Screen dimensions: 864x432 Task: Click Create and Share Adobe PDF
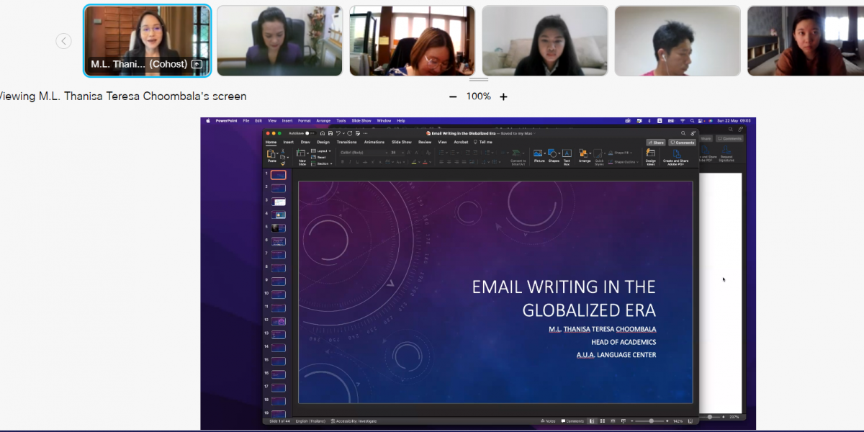click(675, 156)
